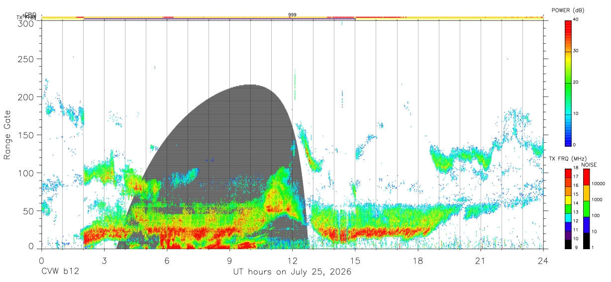This screenshot has width=611, height=282.
Task: Click the 50 tick label on the Range Gate axis
Action: [x=29, y=211]
